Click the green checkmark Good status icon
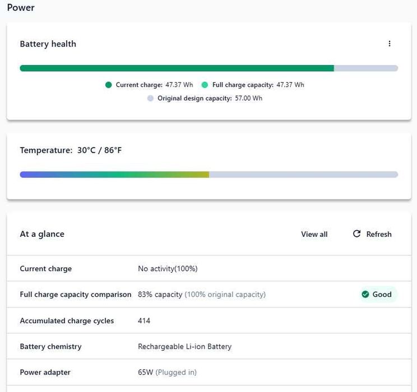The image size is (417, 392). [x=365, y=295]
